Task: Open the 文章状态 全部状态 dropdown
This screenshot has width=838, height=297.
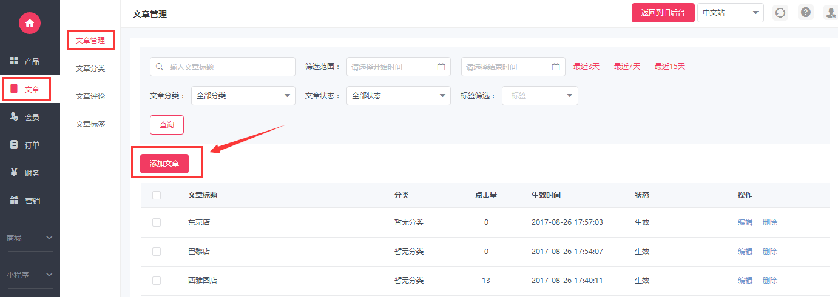Action: (x=398, y=96)
